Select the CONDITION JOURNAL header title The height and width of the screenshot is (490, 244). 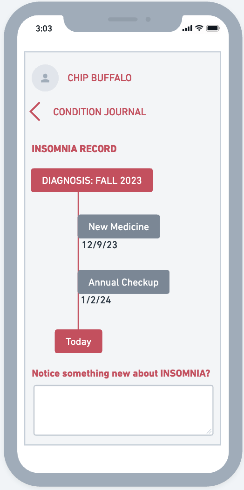100,112
